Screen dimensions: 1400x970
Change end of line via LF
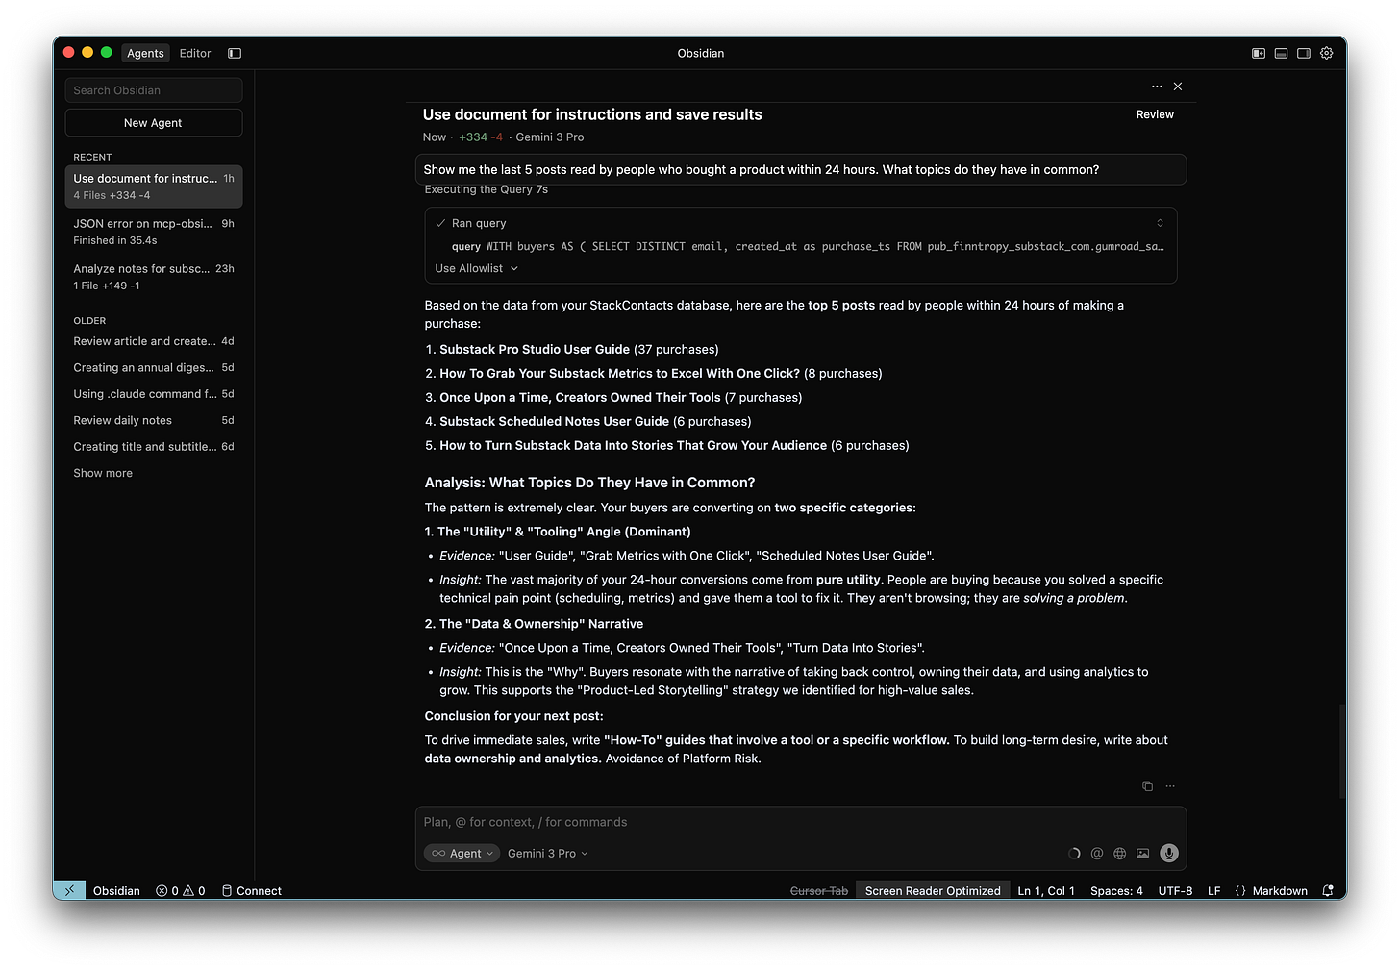point(1214,891)
